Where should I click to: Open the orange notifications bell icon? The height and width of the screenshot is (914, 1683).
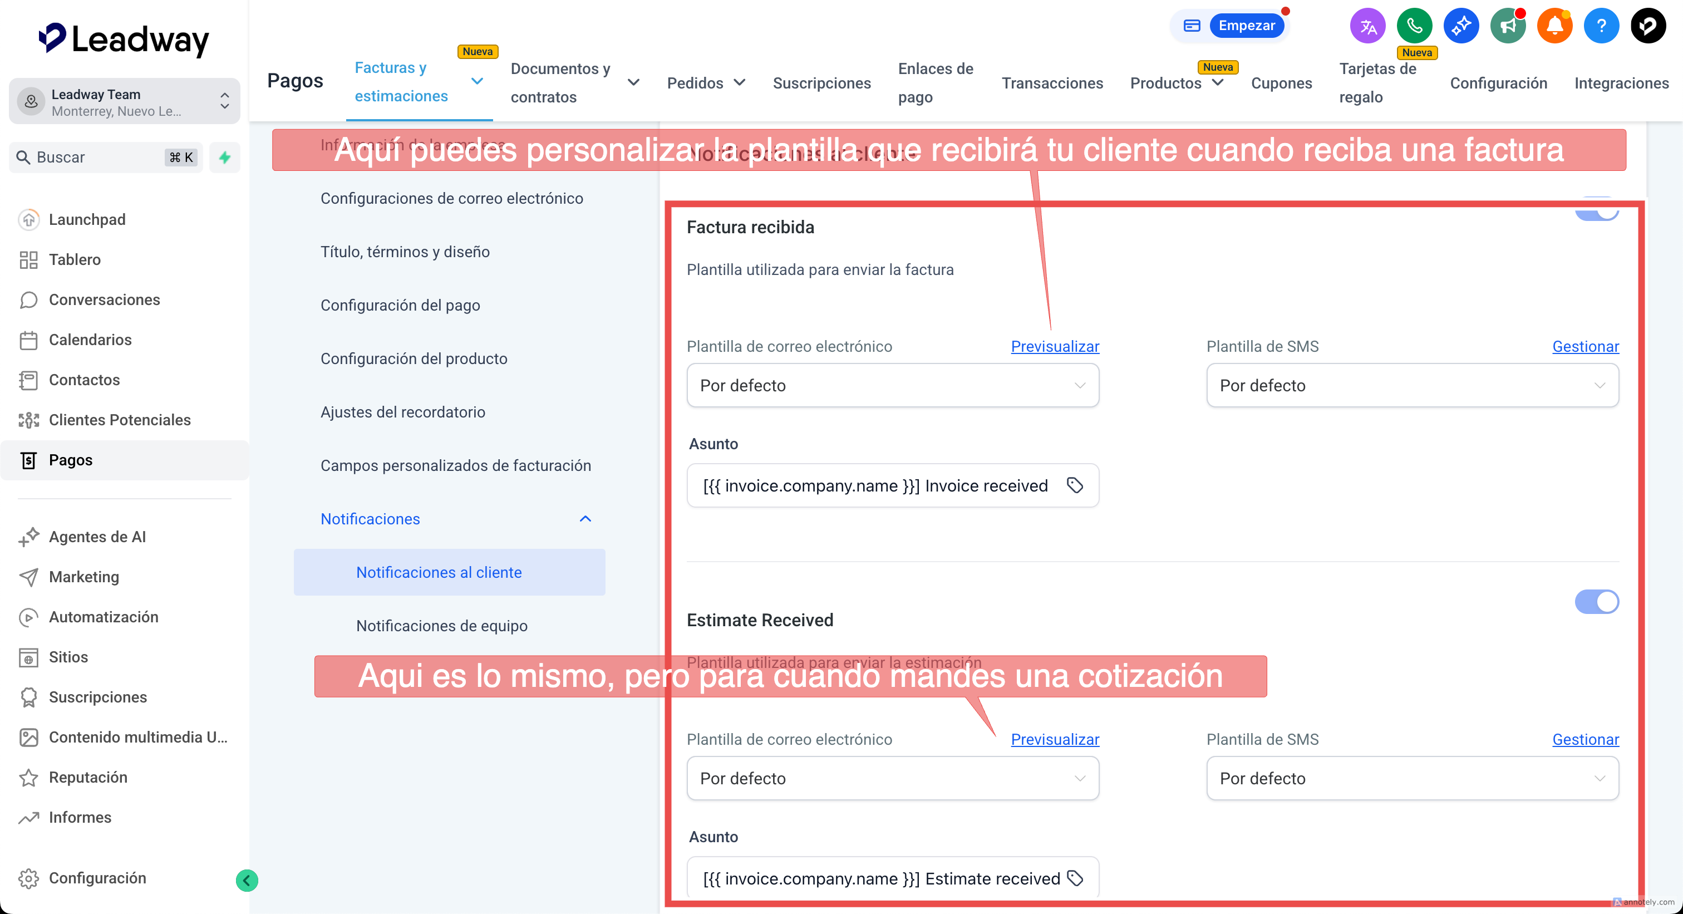click(x=1554, y=26)
